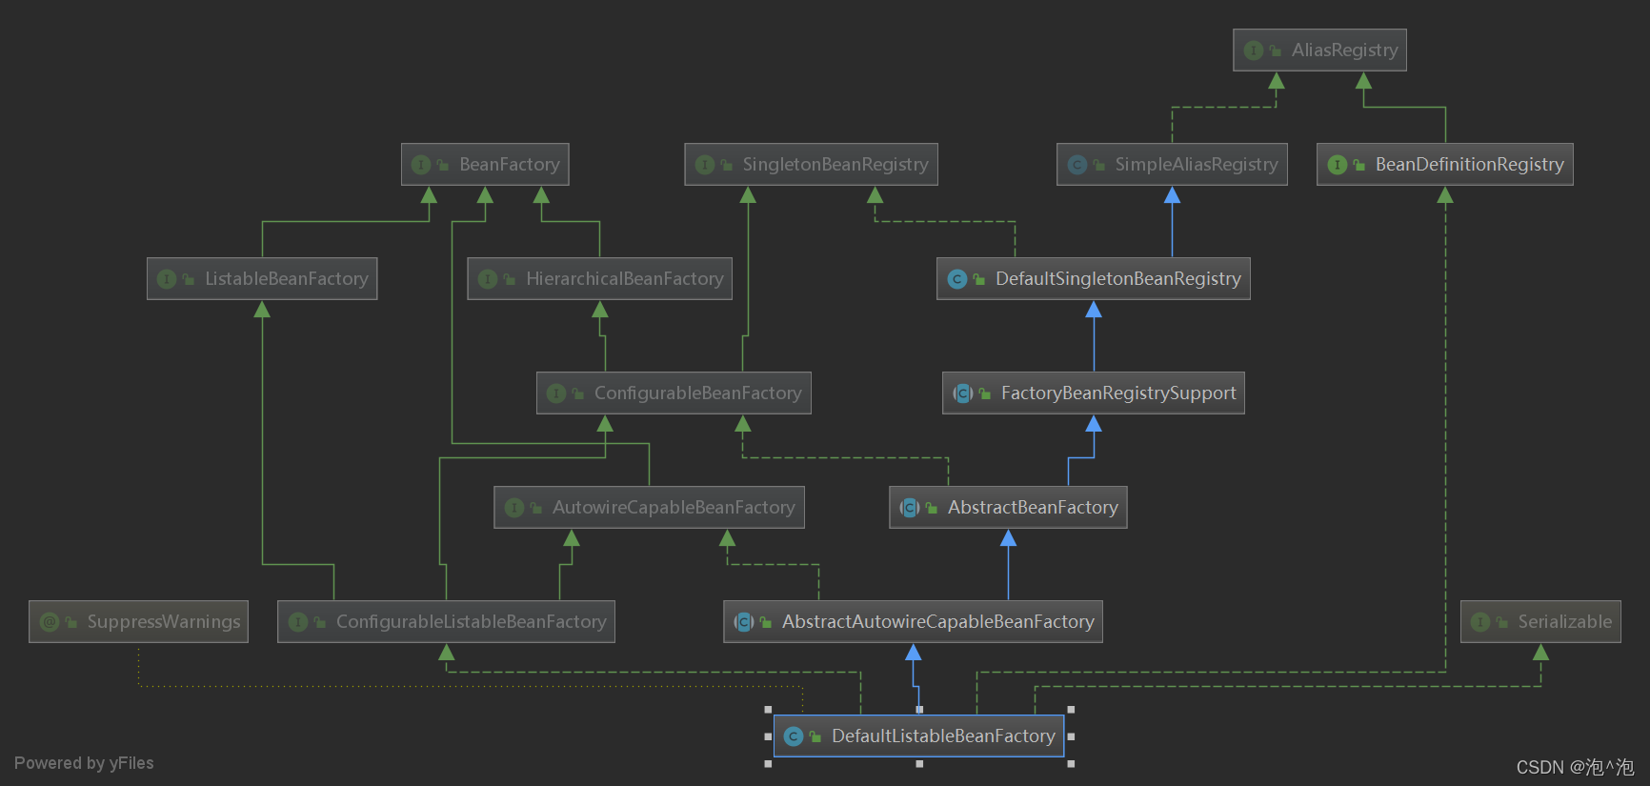Click the AbstractAutowireCapableBeanFactory abstract class icon
Screen dimensions: 1650x786
coord(744,622)
